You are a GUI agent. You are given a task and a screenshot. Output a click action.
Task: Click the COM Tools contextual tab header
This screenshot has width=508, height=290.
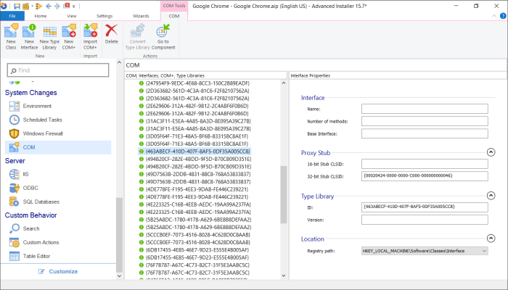174,6
